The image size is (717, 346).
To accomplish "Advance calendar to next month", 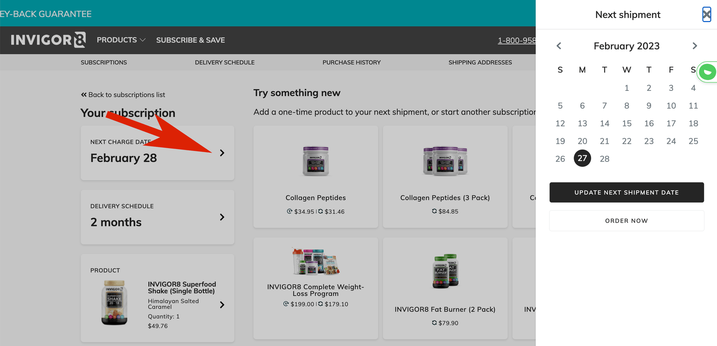I will pos(695,46).
